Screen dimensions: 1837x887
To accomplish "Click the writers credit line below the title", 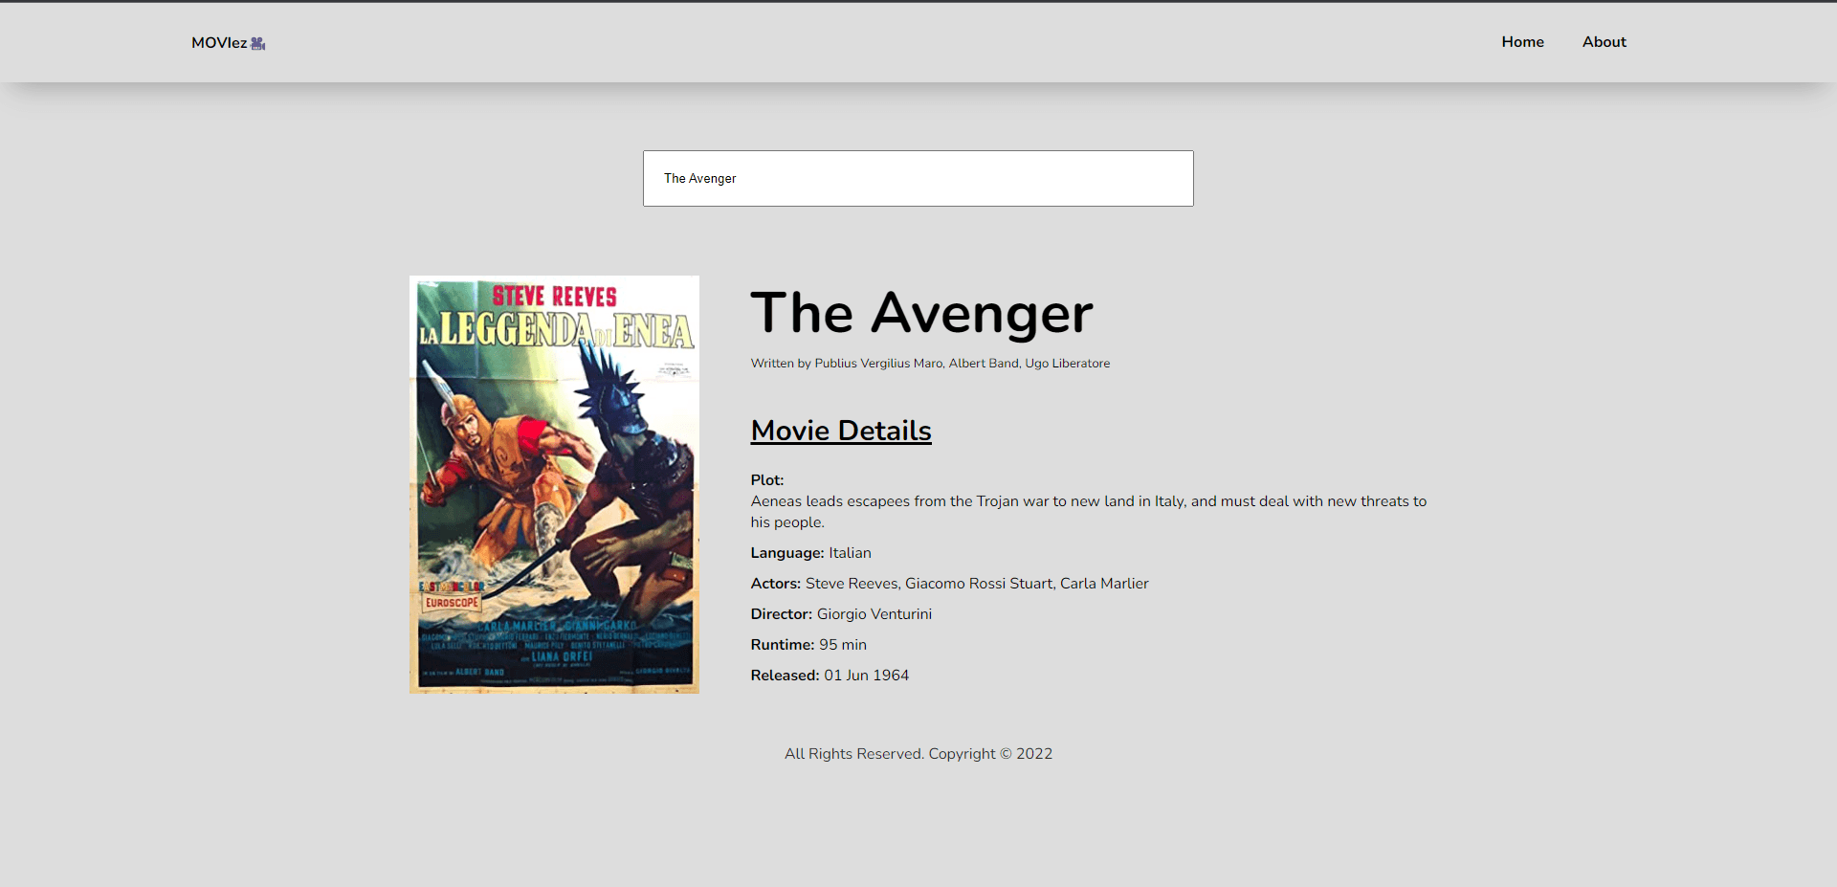I will click(x=929, y=363).
